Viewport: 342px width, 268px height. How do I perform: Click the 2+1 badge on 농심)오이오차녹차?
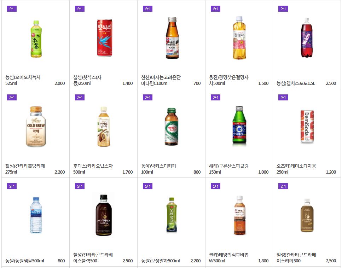point(12,9)
